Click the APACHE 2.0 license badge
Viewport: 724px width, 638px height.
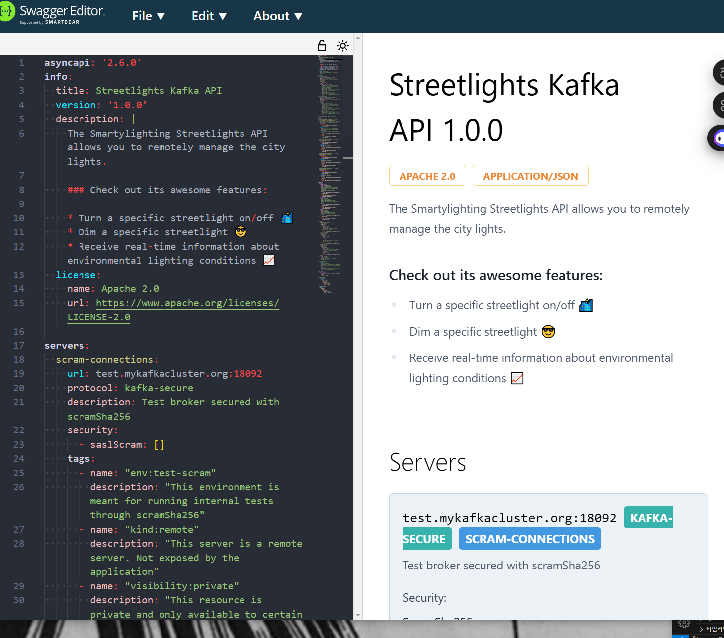(x=427, y=176)
